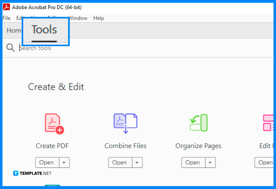Expand the Create PDF Open dropdown arrow
The width and height of the screenshot is (276, 189).
64,162
